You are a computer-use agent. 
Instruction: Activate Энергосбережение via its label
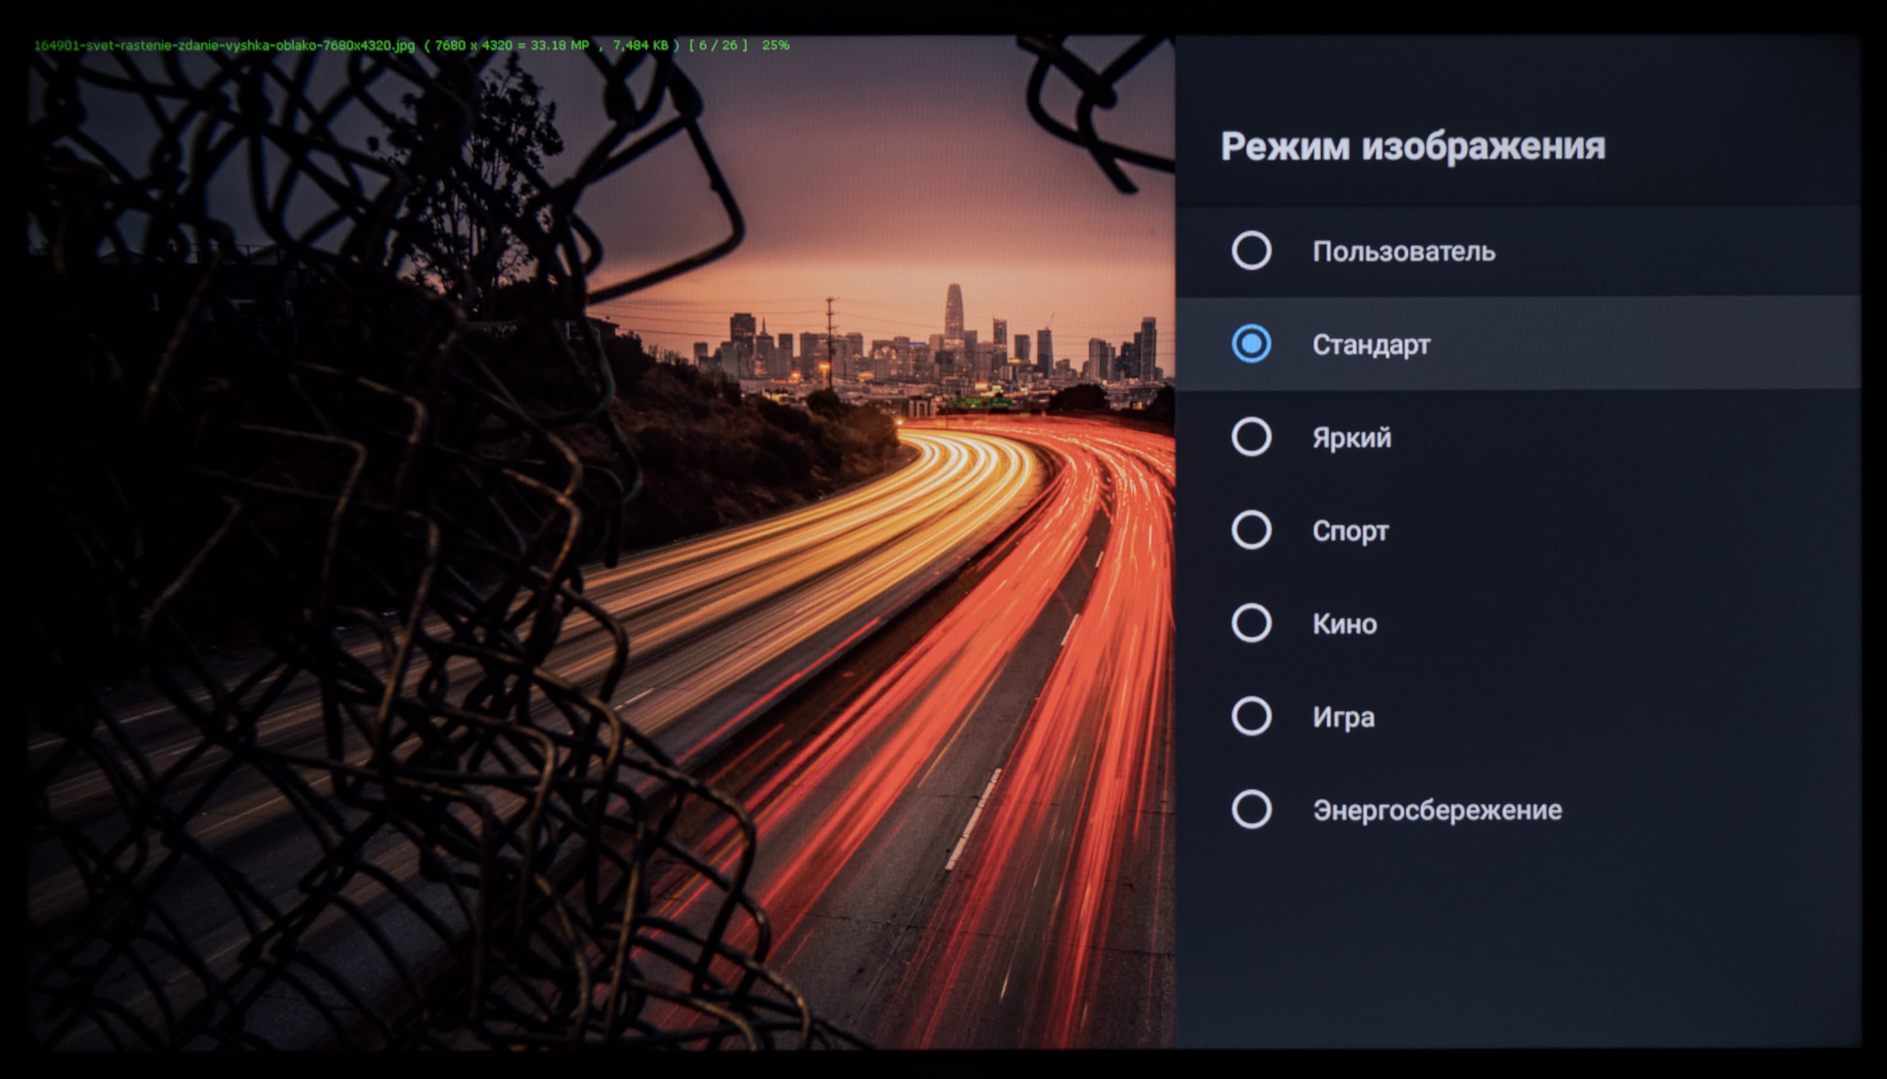tap(1437, 810)
